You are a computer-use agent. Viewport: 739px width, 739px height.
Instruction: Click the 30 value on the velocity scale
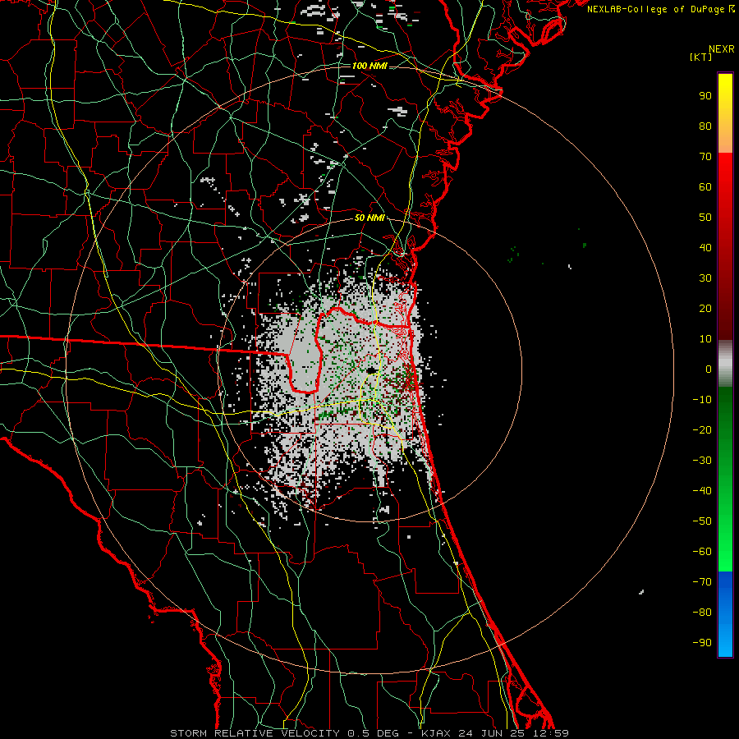pos(705,278)
